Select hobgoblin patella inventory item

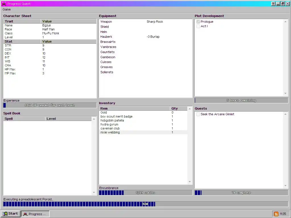[x=143, y=120]
